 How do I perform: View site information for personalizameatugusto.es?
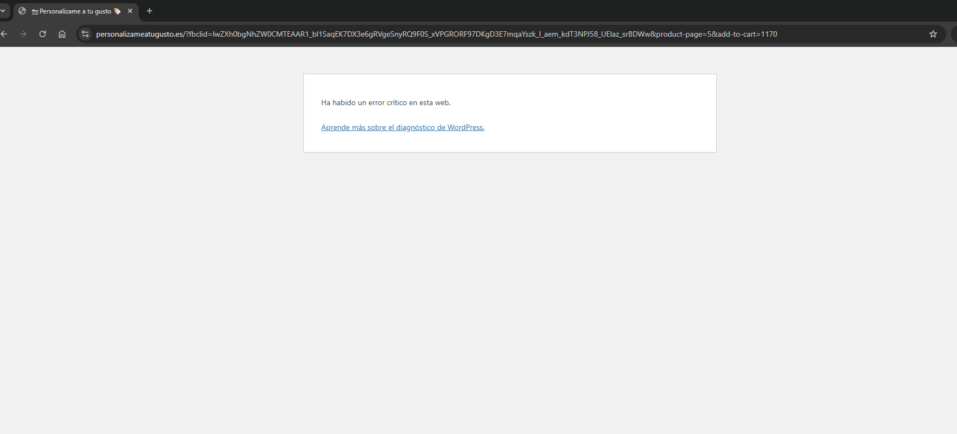[85, 34]
